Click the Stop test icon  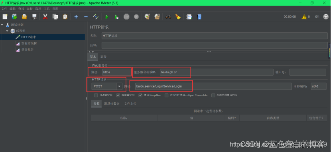[126, 17]
